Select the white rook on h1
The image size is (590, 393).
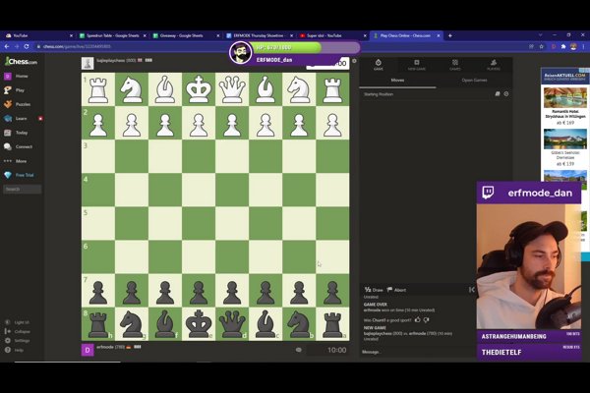[98, 89]
